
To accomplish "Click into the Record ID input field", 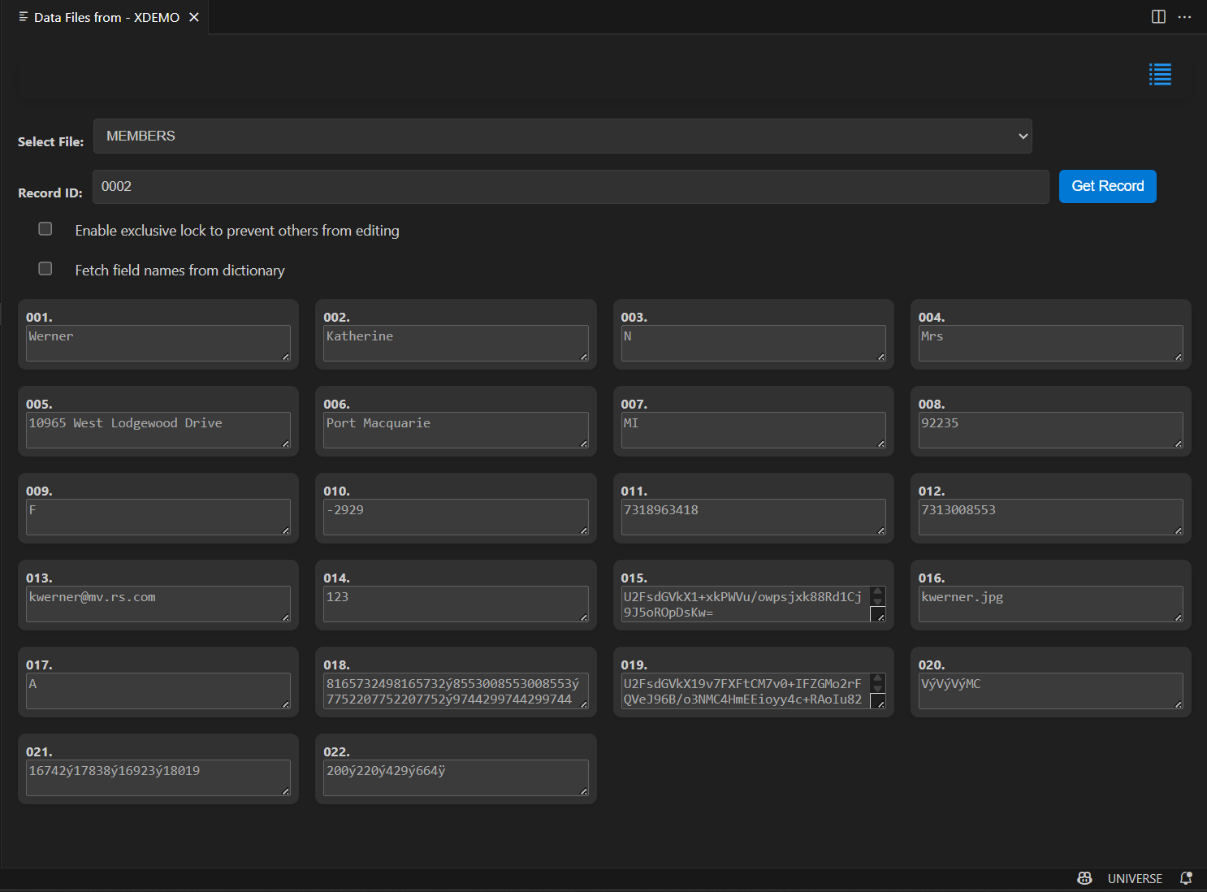I will [x=570, y=187].
